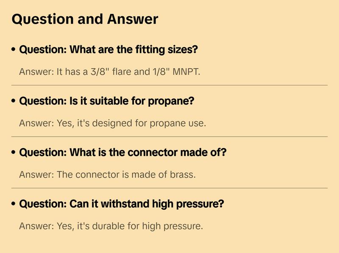Click the divider line below the brass answer

169,188
